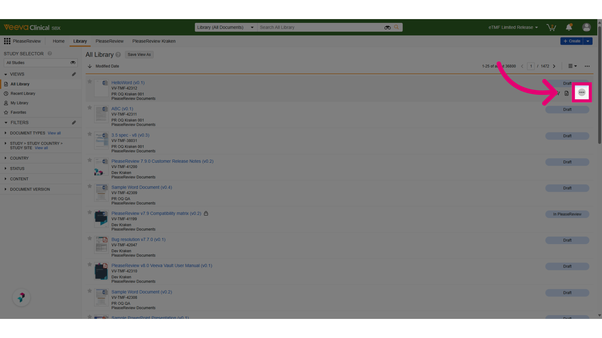Open HelloWord (v0.1) document link

128,83
